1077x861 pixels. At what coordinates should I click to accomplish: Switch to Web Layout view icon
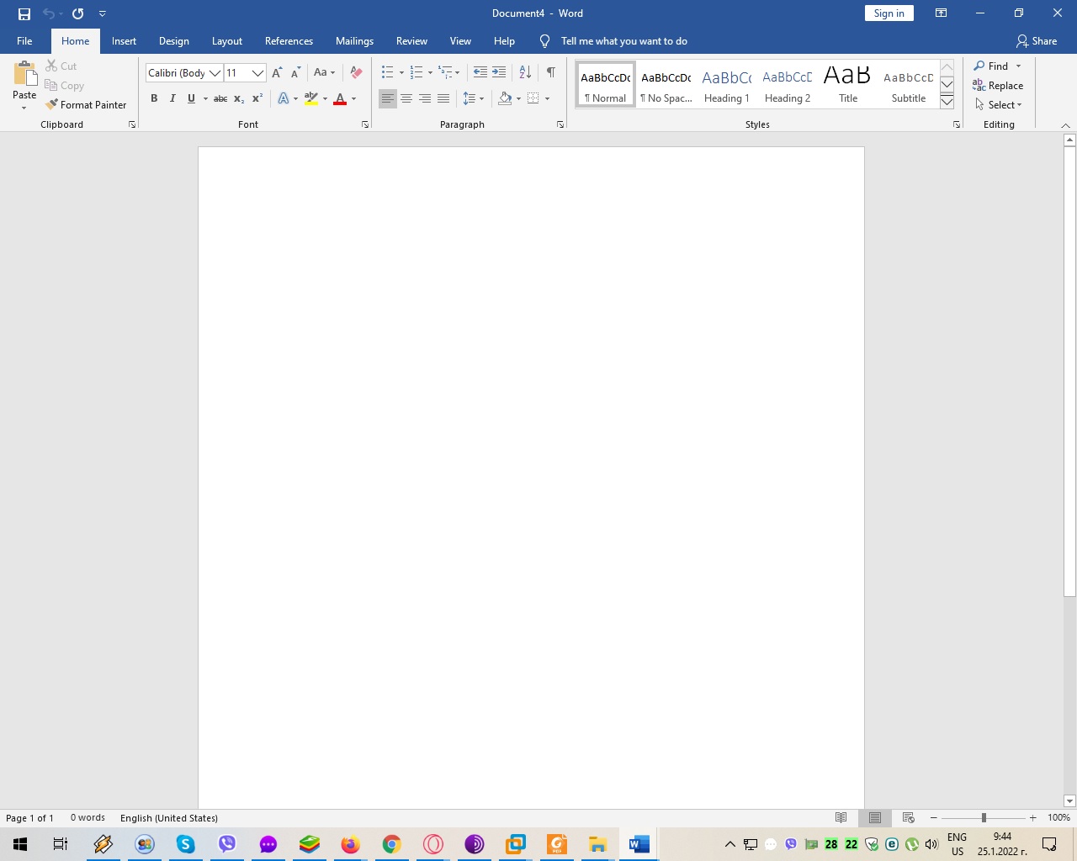(908, 817)
